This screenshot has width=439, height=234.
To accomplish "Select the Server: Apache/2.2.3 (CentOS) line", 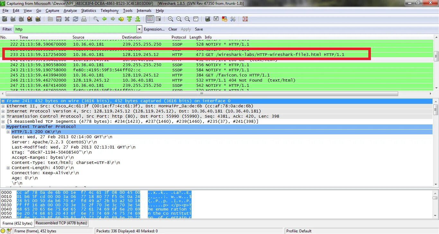I will [54, 142].
